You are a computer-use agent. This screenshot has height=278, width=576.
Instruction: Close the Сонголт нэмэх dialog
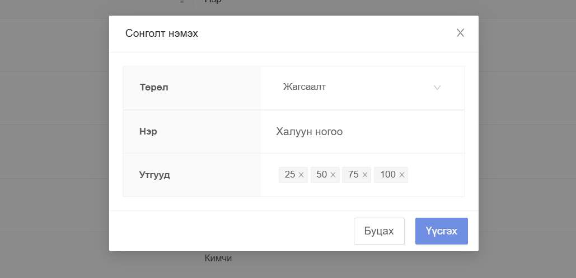click(x=460, y=33)
